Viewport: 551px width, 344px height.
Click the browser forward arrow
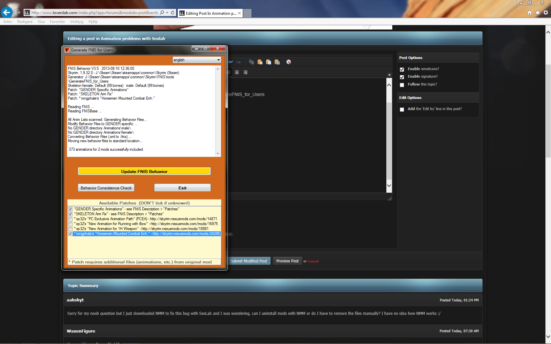[18, 12]
